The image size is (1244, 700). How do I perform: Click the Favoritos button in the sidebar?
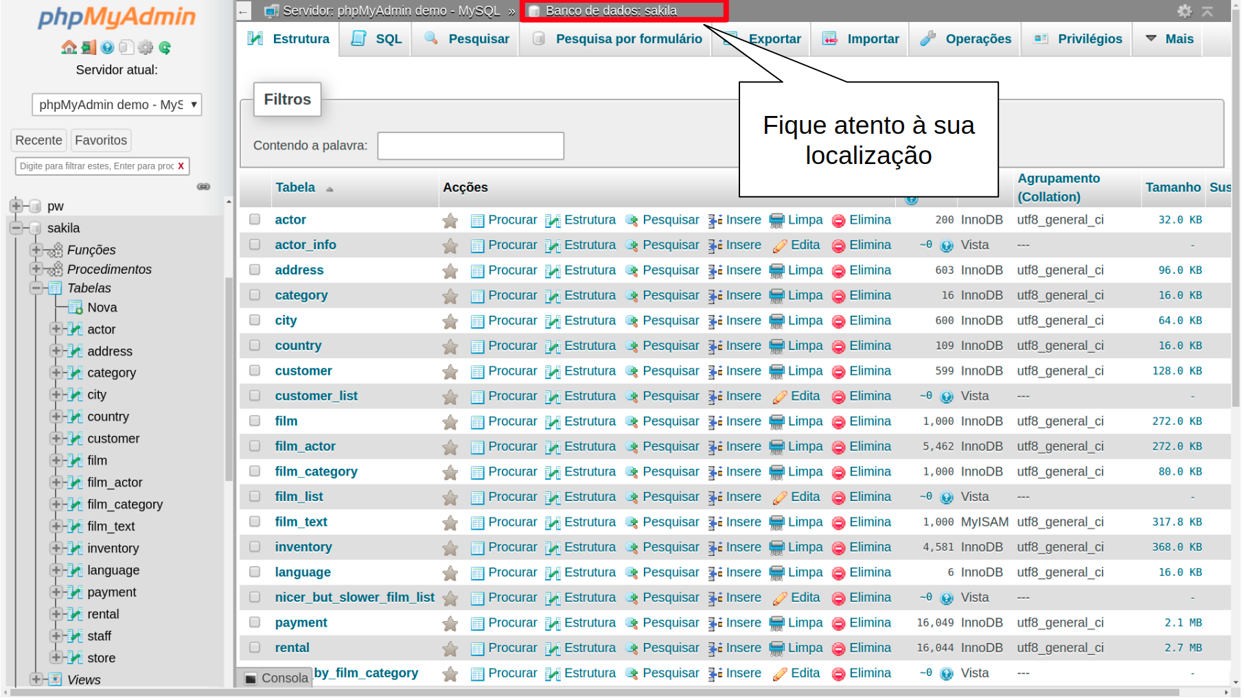101,140
